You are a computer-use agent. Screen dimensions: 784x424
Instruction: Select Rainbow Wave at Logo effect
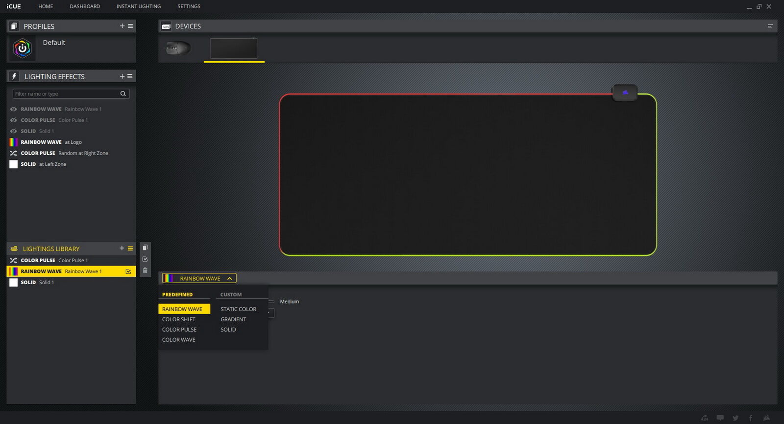pyautogui.click(x=72, y=142)
